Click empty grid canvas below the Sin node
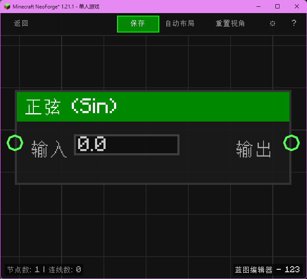Viewport: 307px width, 279px height. pos(153,224)
